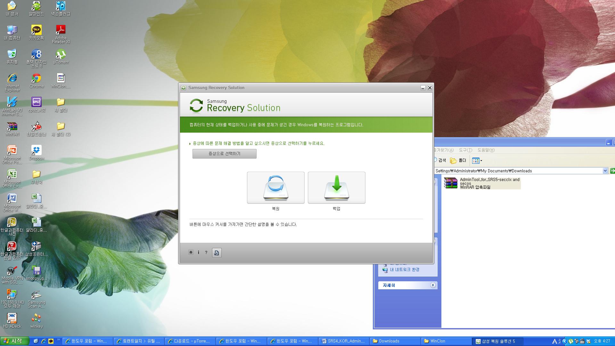
Task: Open the 백업 (Backup) function
Action: click(336, 188)
